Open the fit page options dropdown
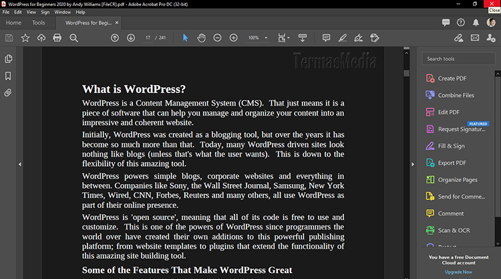 click(x=283, y=37)
